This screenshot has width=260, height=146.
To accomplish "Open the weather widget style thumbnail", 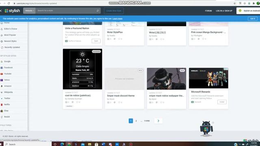I will (82, 69).
